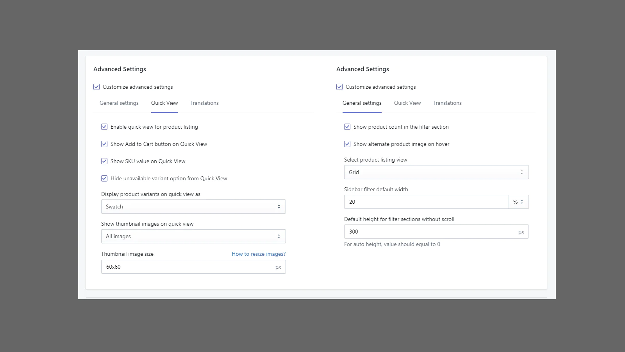Image resolution: width=625 pixels, height=352 pixels.
Task: Click the 'Select product listing view' label
Action: (x=376, y=160)
